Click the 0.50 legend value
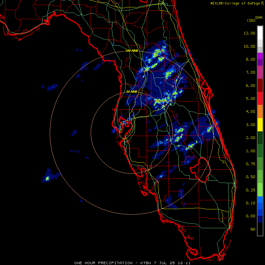Viewport: 265px width, 265px height. (x=251, y=177)
